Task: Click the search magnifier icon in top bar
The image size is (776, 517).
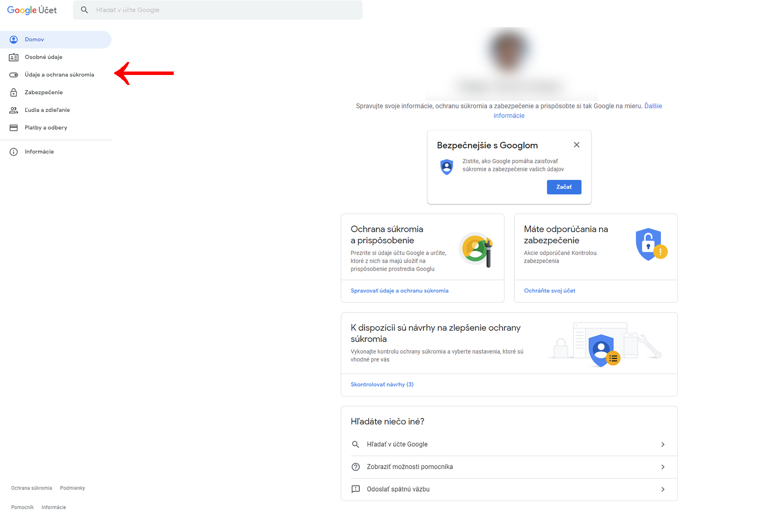Action: tap(84, 10)
